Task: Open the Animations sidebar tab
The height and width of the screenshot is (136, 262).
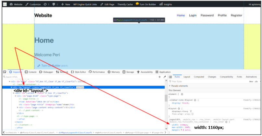Action: tap(251, 77)
